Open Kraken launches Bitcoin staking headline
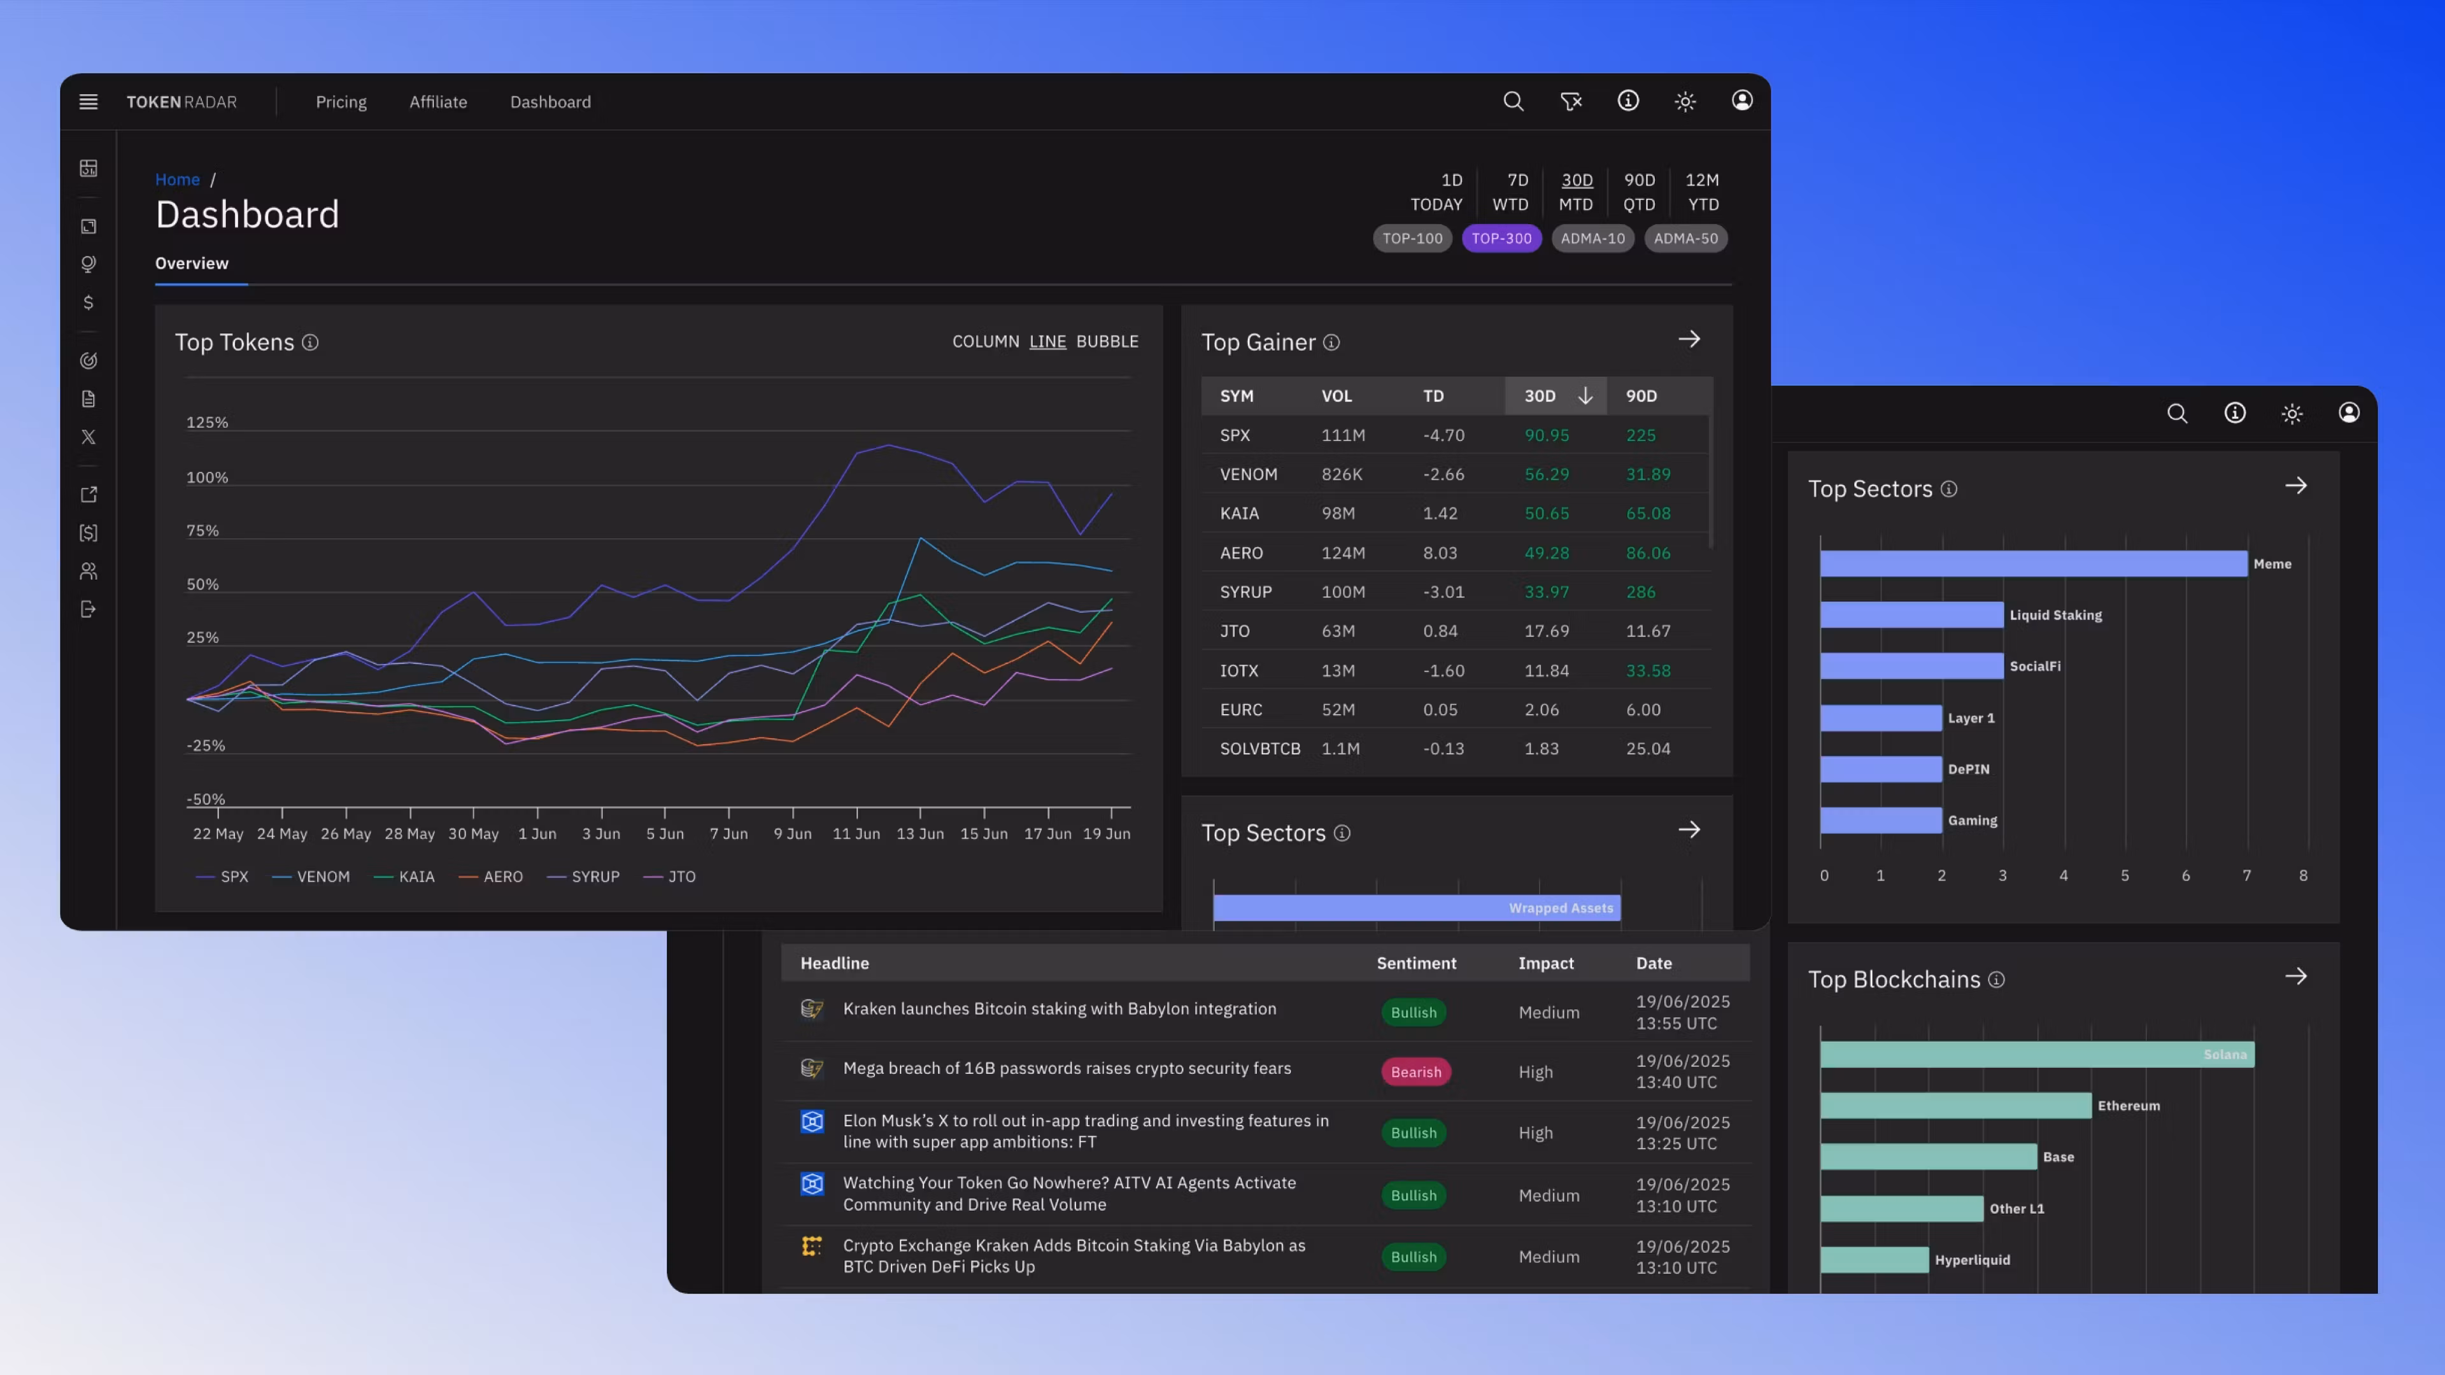The image size is (2445, 1375). (1059, 1009)
